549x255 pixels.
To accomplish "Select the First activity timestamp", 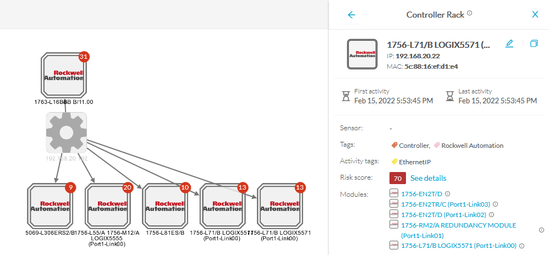I will 393,101.
